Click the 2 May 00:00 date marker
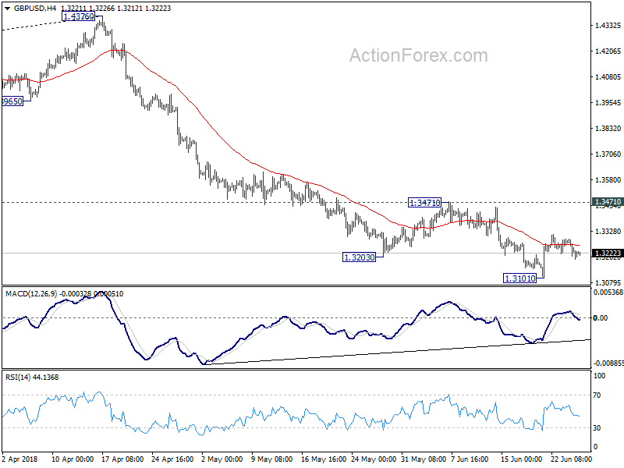The image size is (624, 468). (222, 459)
